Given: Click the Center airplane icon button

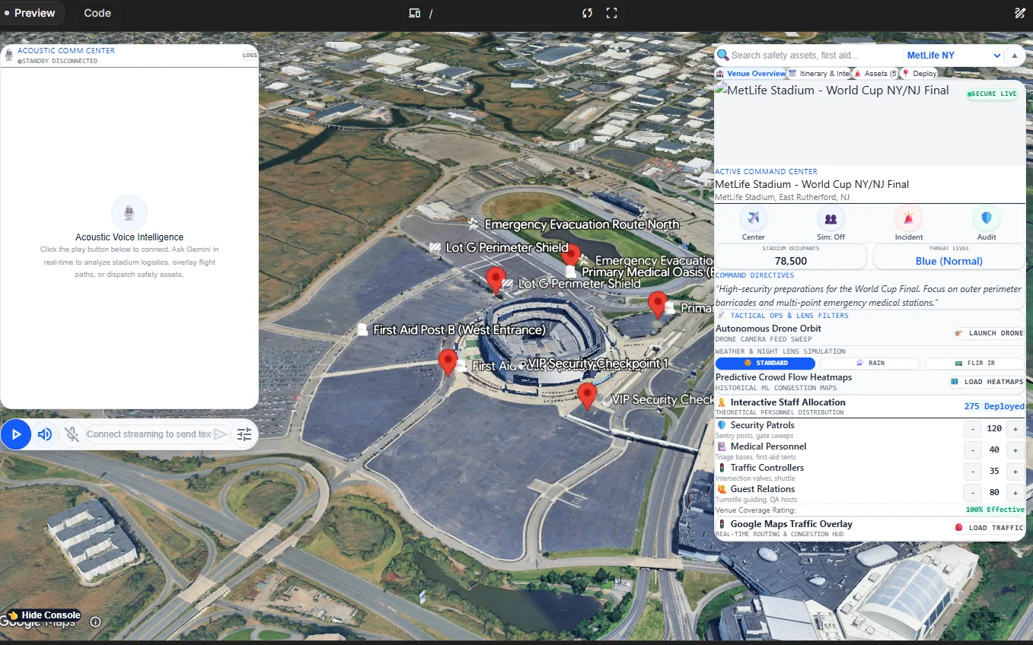Looking at the screenshot, I should [x=754, y=219].
